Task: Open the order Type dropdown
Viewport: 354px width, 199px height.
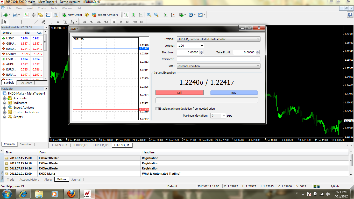Action: (218, 66)
